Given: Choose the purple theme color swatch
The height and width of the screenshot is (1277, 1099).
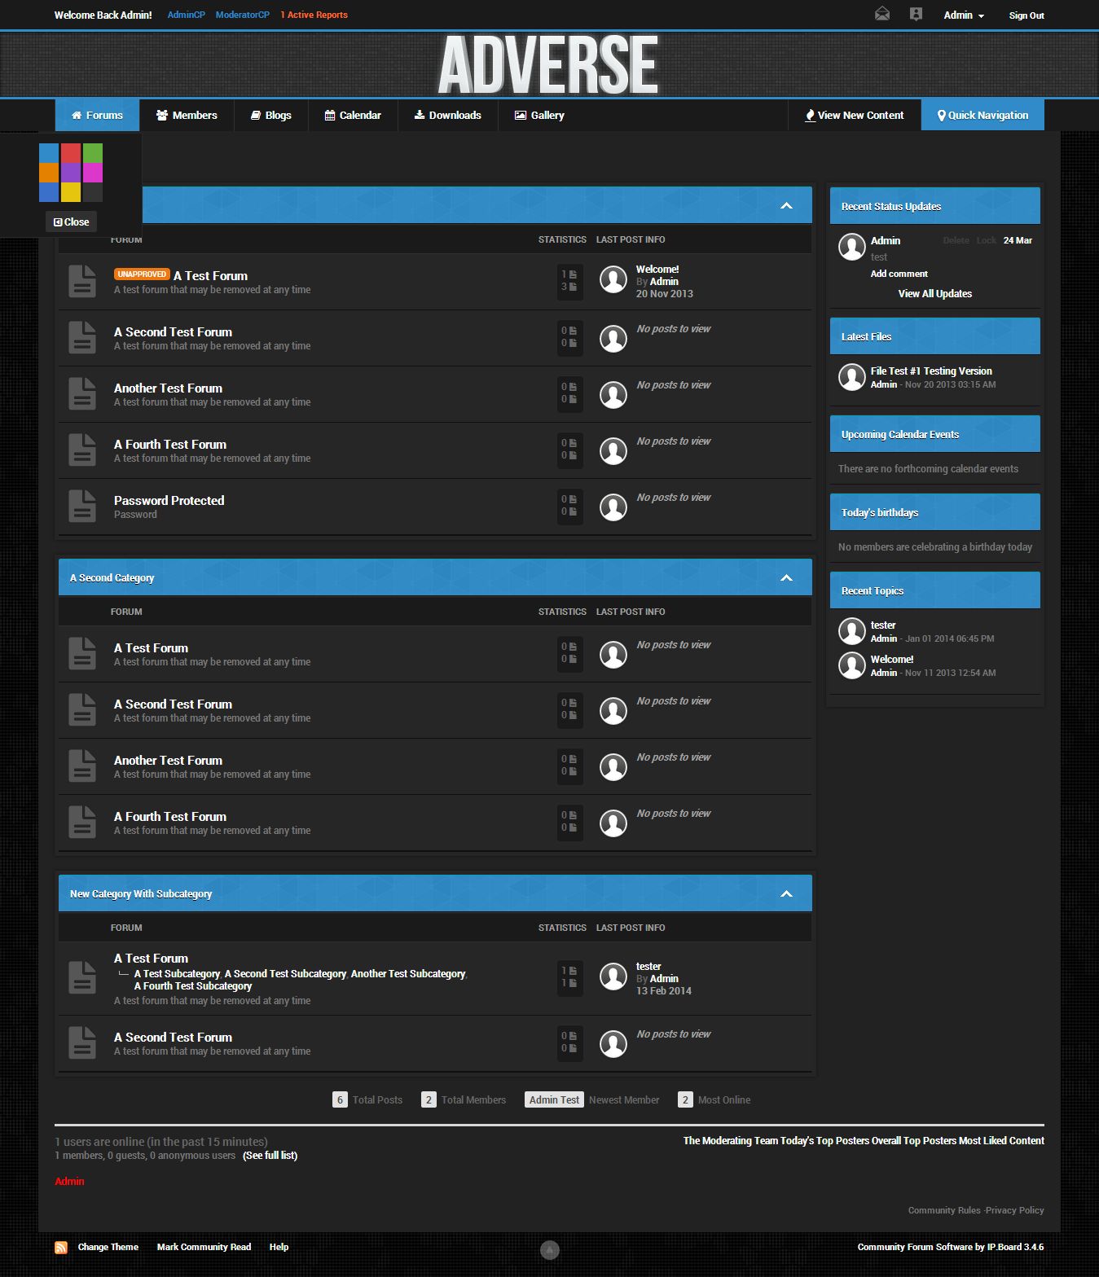Looking at the screenshot, I should click(71, 173).
